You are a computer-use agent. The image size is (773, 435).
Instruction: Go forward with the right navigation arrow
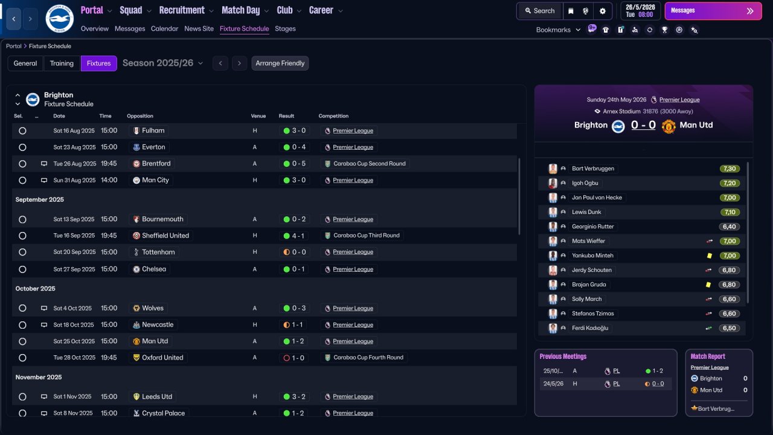point(30,19)
